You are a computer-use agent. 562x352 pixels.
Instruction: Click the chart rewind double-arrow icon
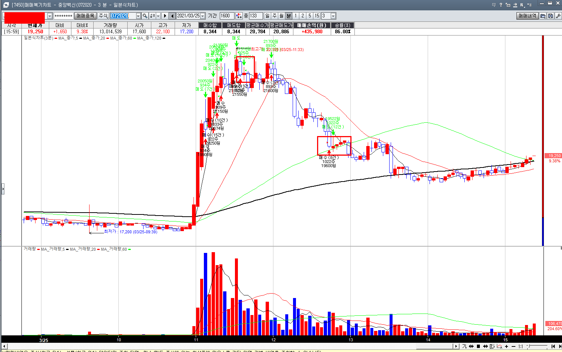tap(471, 346)
